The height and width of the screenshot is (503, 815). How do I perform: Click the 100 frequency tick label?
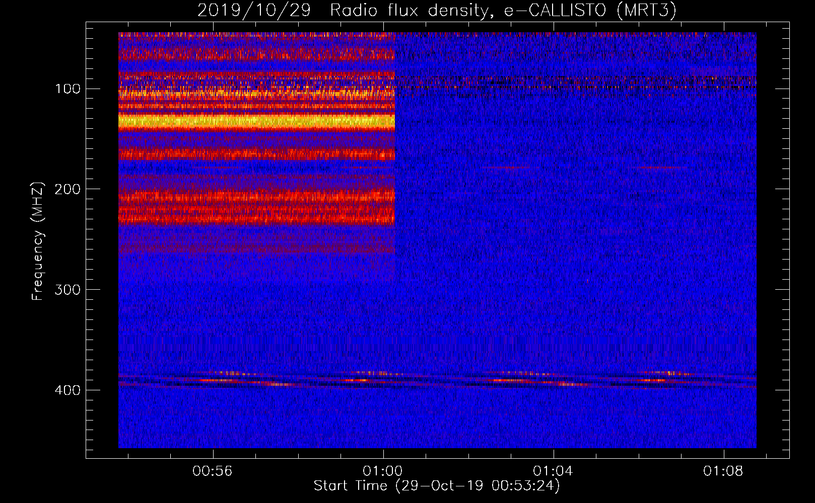[x=68, y=89]
